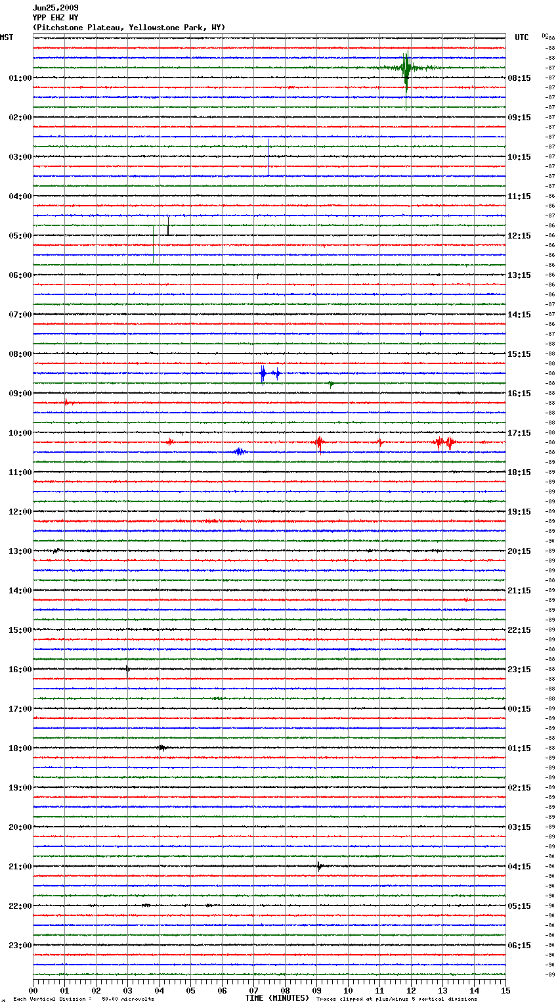Click the 23:15 UTC time label
The height and width of the screenshot is (1008, 558).
[519, 670]
